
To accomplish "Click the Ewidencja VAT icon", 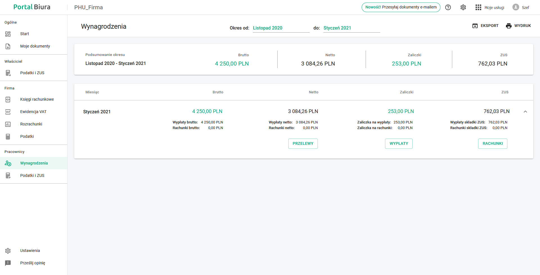I will tap(8, 112).
